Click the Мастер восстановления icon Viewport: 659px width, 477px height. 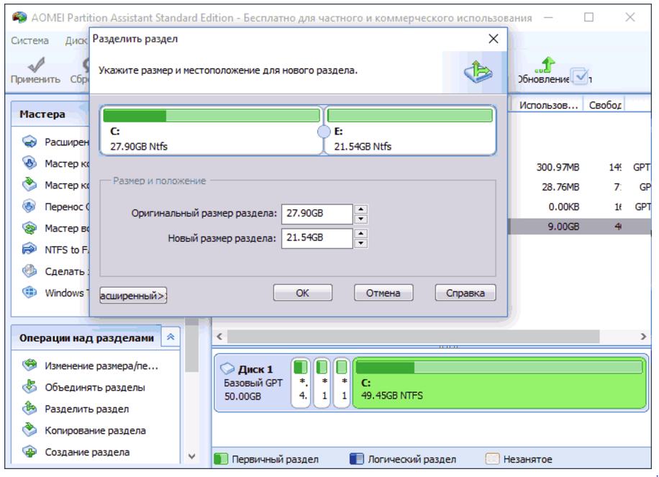click(29, 228)
